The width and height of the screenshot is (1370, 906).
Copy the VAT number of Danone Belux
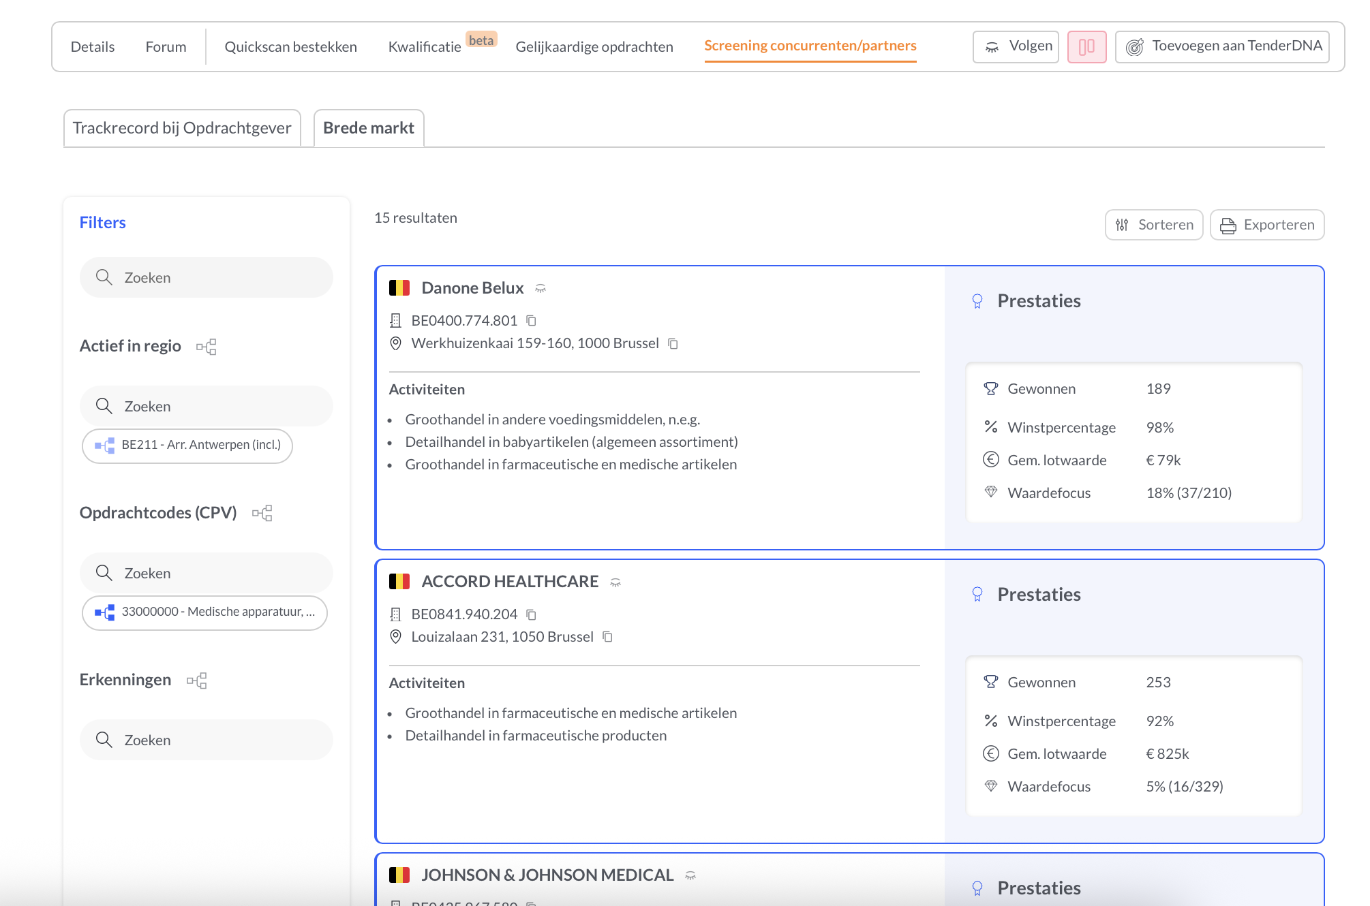pyautogui.click(x=532, y=320)
